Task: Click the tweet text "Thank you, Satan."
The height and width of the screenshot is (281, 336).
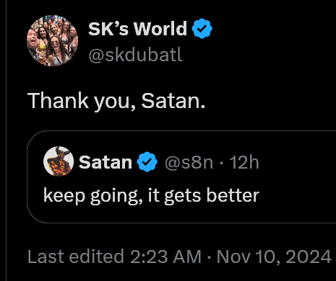Action: pos(116,101)
